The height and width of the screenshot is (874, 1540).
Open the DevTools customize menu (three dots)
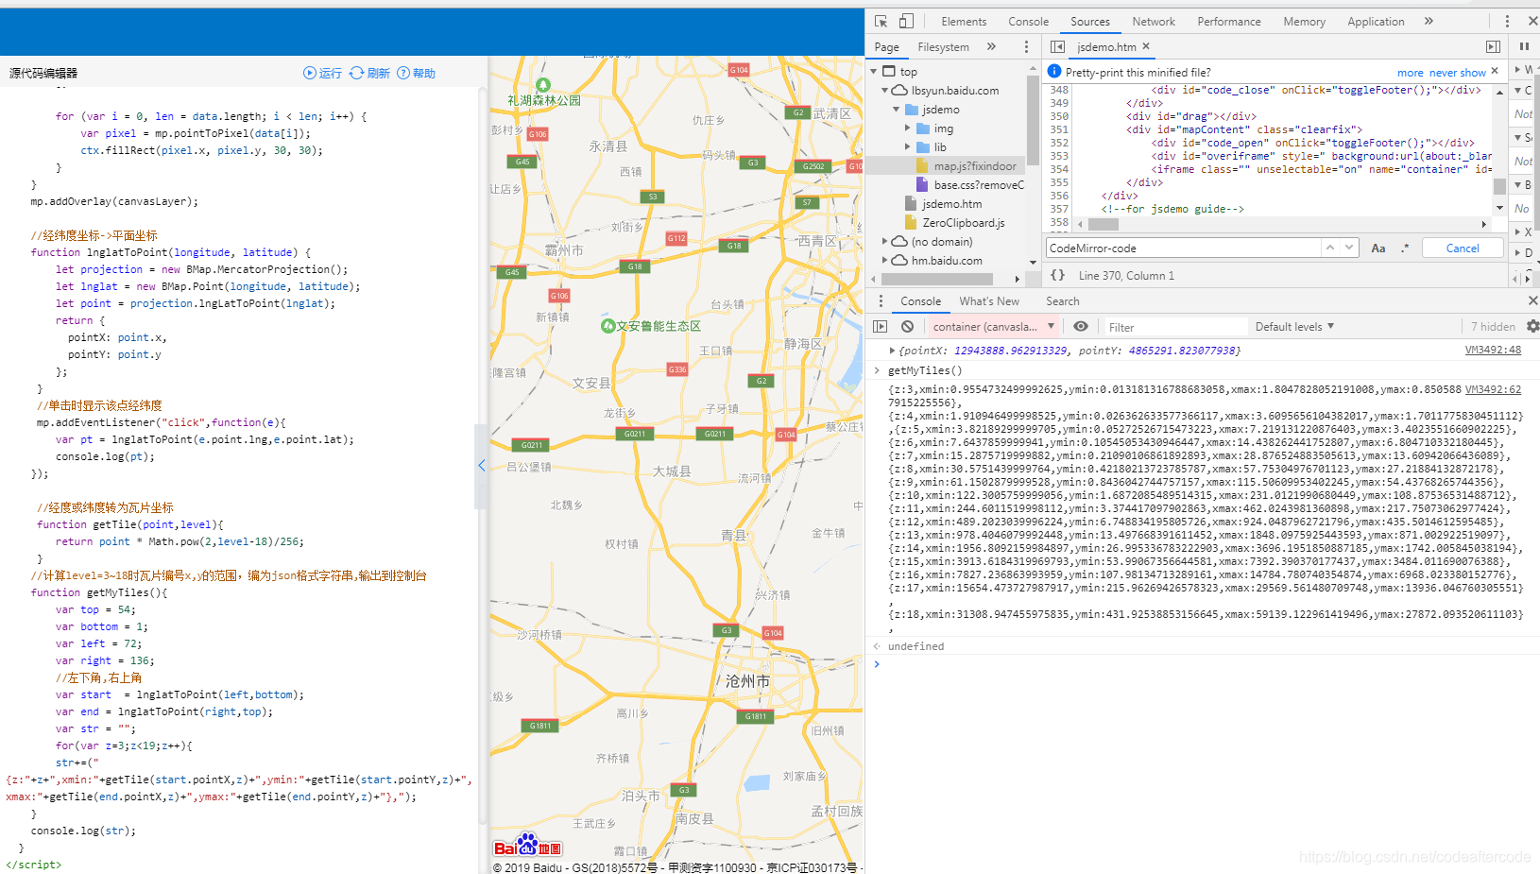[x=1507, y=21]
